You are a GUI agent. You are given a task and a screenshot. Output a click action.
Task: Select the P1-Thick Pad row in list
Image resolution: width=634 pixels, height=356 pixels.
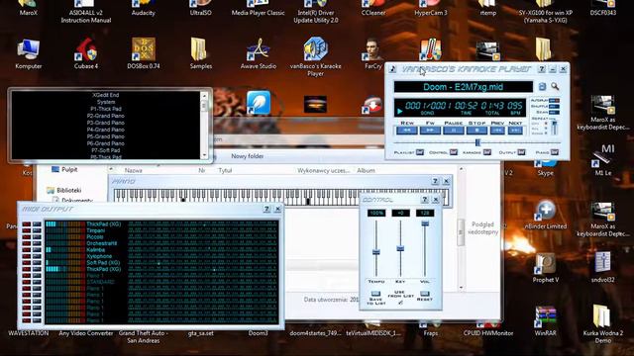106,109
